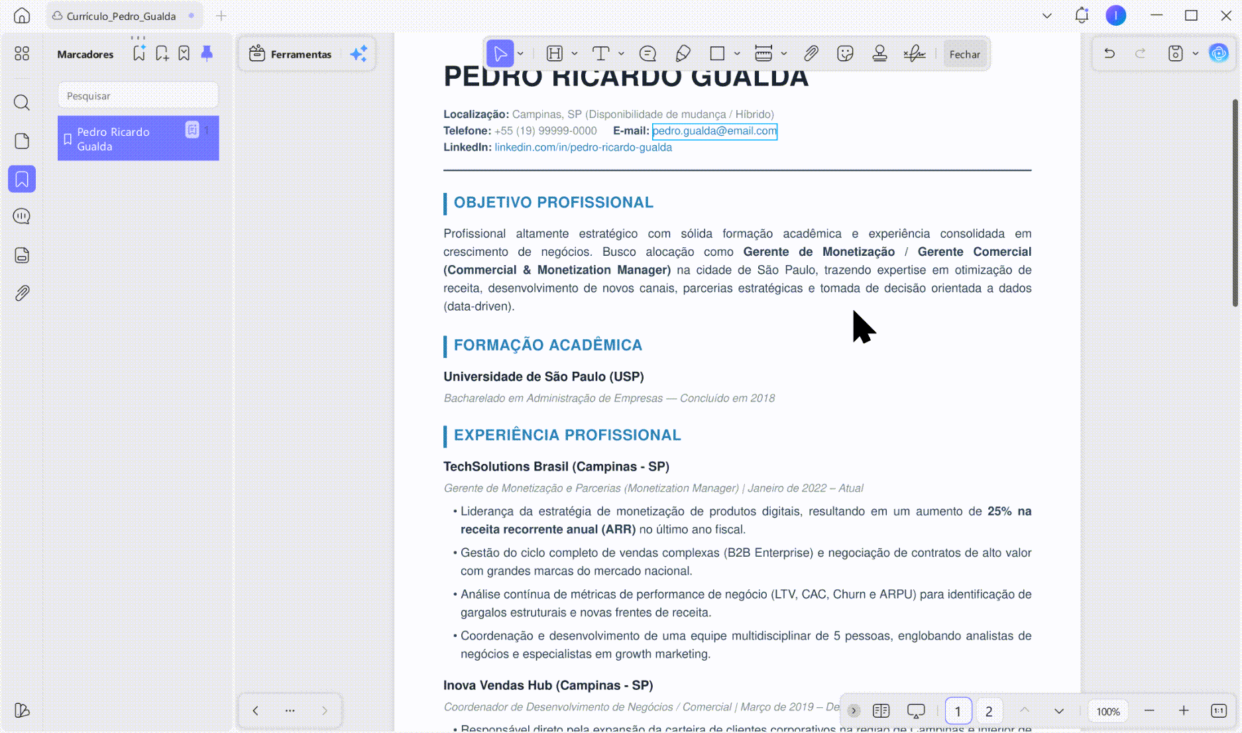Open notifications bell
1242x733 pixels.
click(x=1082, y=15)
